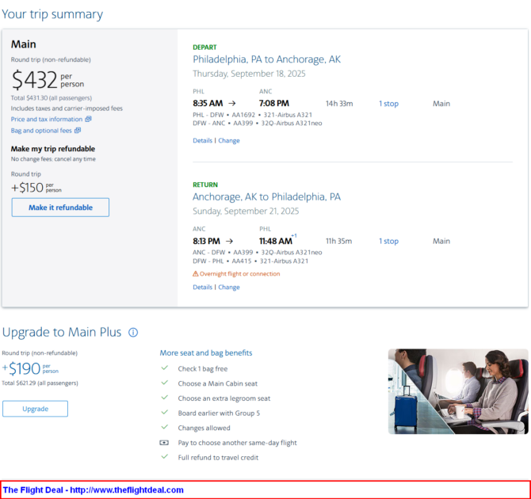Click the payment icon beside same-day flight
Image resolution: width=531 pixels, height=499 pixels.
(164, 443)
